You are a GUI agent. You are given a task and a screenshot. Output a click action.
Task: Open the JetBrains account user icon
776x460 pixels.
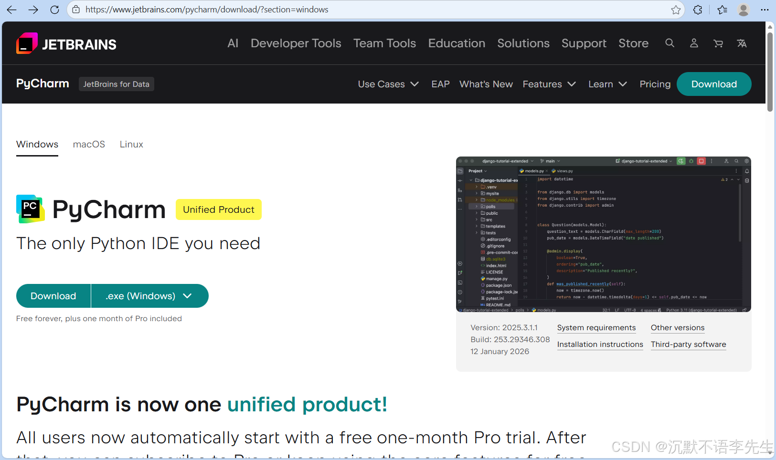(x=694, y=43)
